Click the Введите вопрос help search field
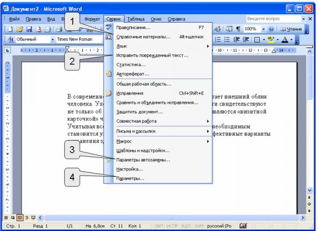This screenshot has width=318, height=231. 273,19
